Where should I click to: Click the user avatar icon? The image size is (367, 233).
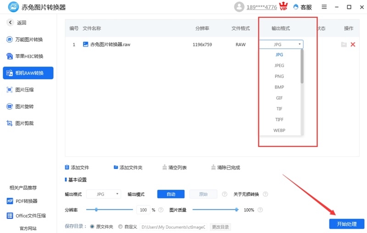pyautogui.click(x=239, y=7)
